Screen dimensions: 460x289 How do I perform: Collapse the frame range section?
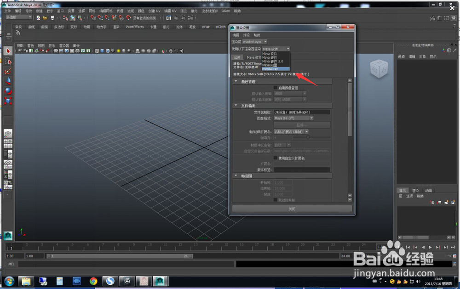click(x=236, y=176)
